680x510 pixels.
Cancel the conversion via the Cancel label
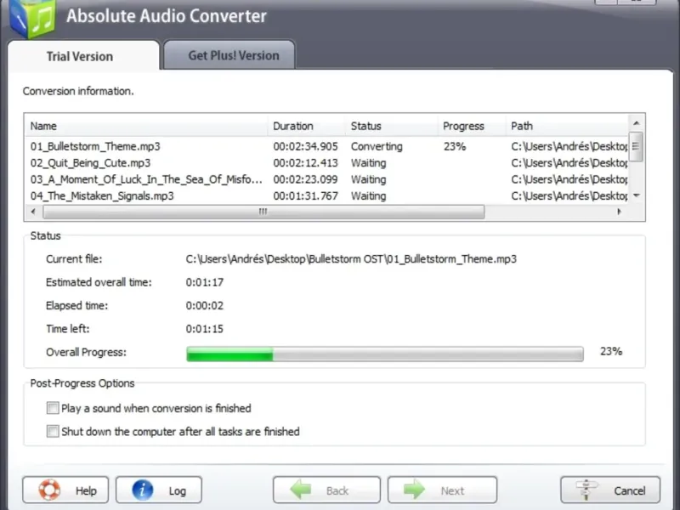coord(630,491)
